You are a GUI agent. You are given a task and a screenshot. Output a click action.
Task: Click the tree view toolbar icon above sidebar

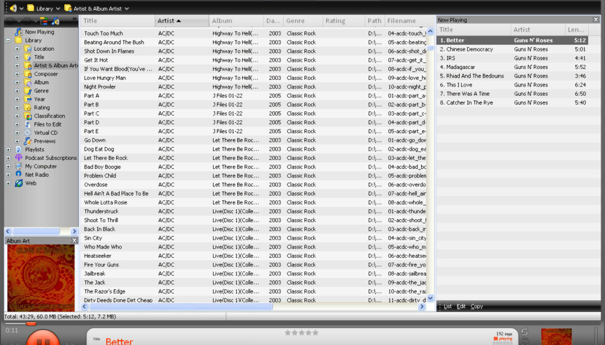coord(44,21)
